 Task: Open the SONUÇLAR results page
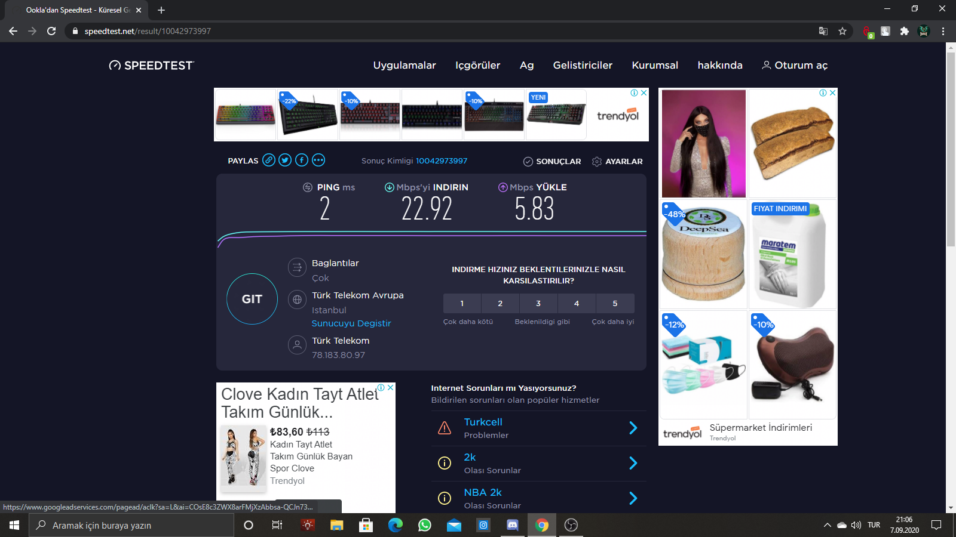point(552,161)
